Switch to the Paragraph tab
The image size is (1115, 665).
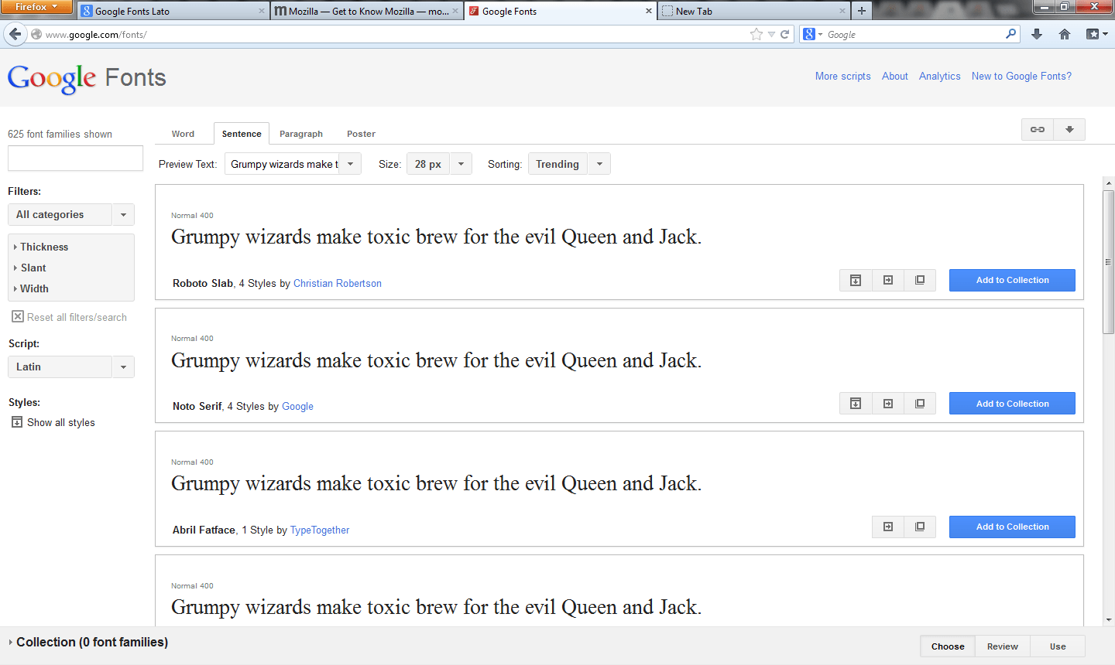(301, 134)
